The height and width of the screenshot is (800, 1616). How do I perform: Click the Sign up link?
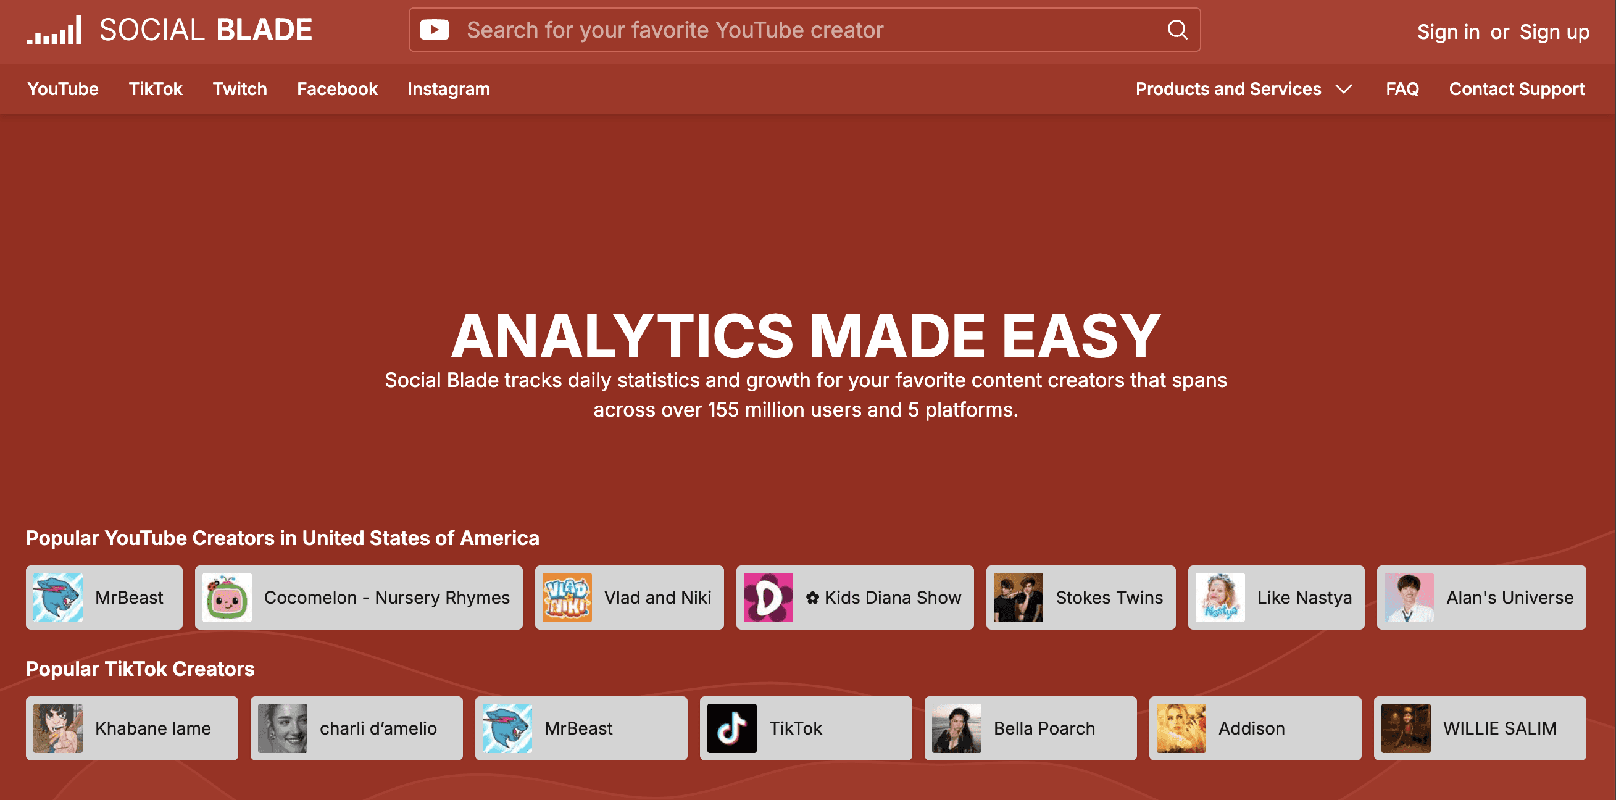click(1554, 31)
